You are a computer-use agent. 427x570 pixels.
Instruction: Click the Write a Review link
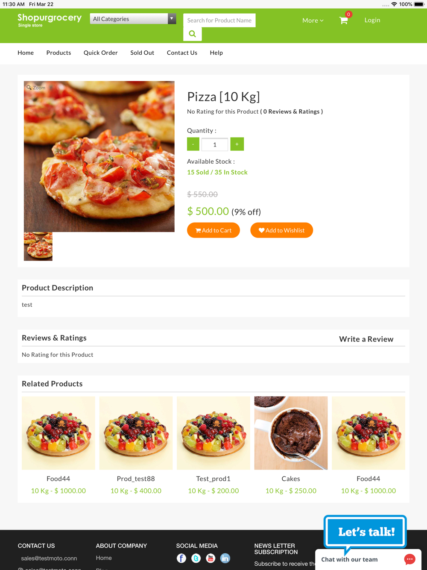[x=366, y=339]
